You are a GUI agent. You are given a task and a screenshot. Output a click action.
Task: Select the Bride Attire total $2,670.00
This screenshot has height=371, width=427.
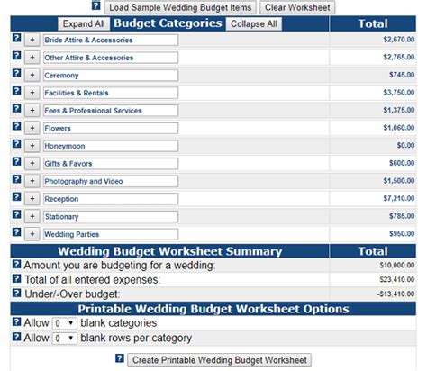point(399,40)
